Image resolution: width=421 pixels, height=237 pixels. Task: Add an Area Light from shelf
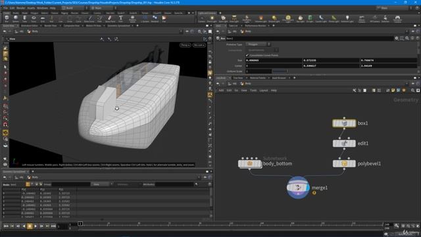[x=234, y=18]
